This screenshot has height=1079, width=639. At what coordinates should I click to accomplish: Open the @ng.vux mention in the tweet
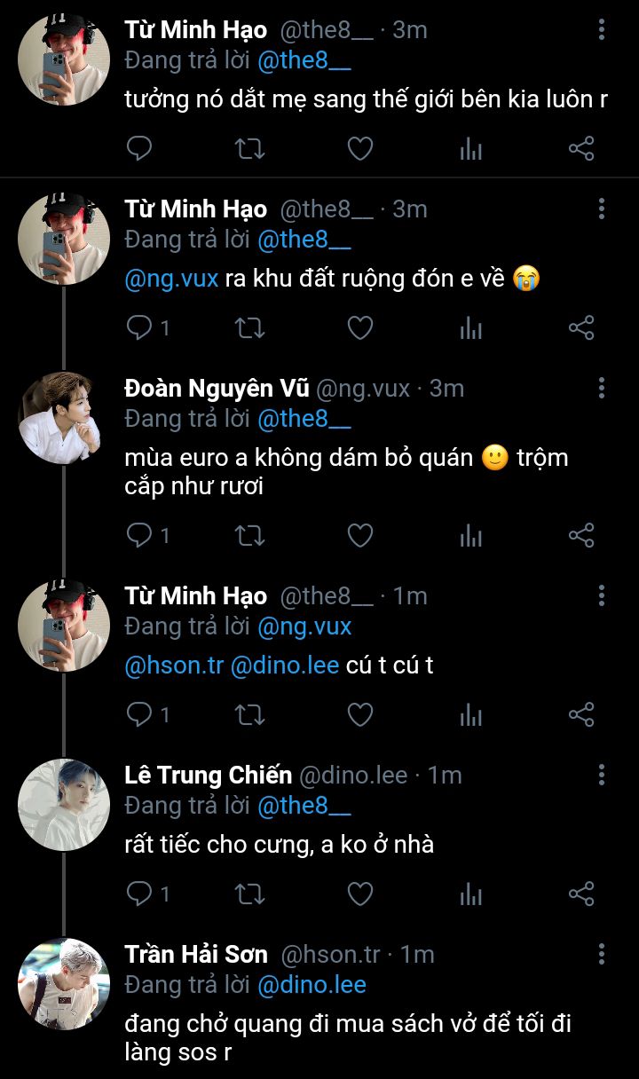(x=171, y=279)
